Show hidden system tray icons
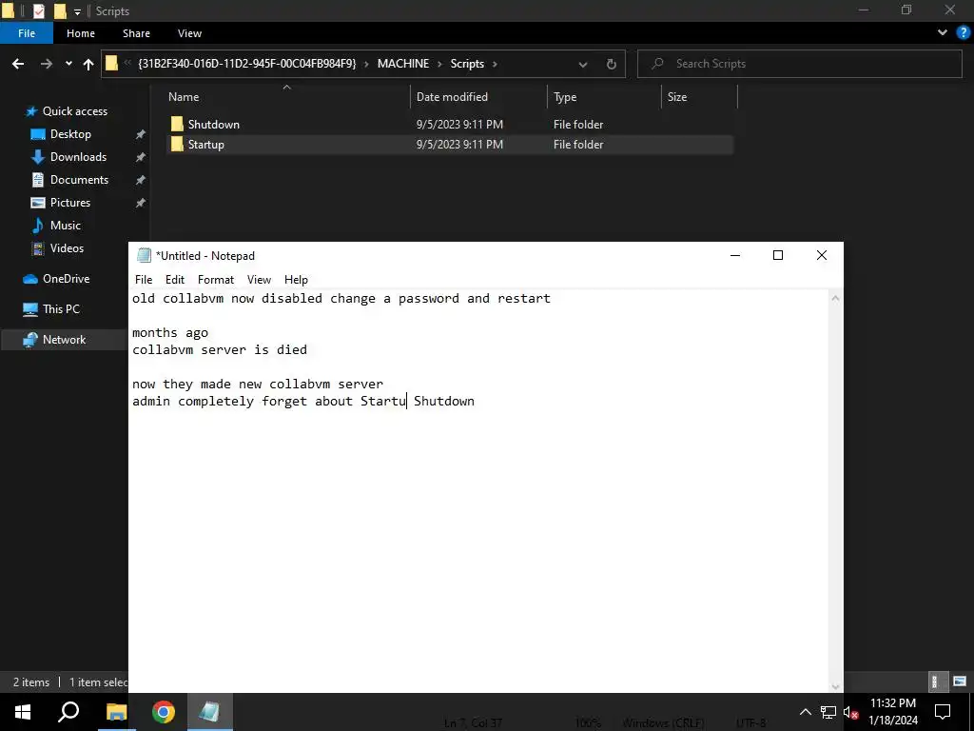Image resolution: width=974 pixels, height=731 pixels. [x=805, y=712]
